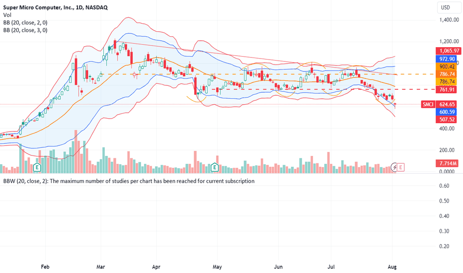Screen dimensions: 463x273
Task: Select the BB (20, close, 3, 0) legend
Action: (x=25, y=30)
